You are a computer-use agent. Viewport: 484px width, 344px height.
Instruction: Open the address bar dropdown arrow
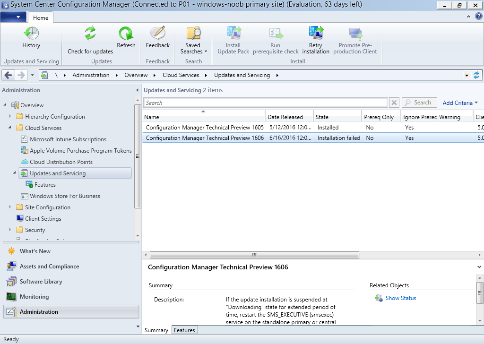[x=467, y=75]
